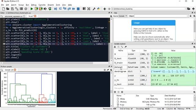This screenshot has height=110, width=196.
Task: Close polynomial_regression.py tab
Action: point(24,16)
